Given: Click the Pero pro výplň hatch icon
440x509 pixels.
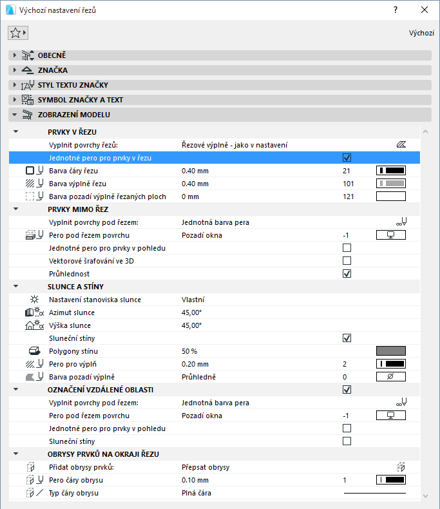Looking at the screenshot, I should click(34, 364).
